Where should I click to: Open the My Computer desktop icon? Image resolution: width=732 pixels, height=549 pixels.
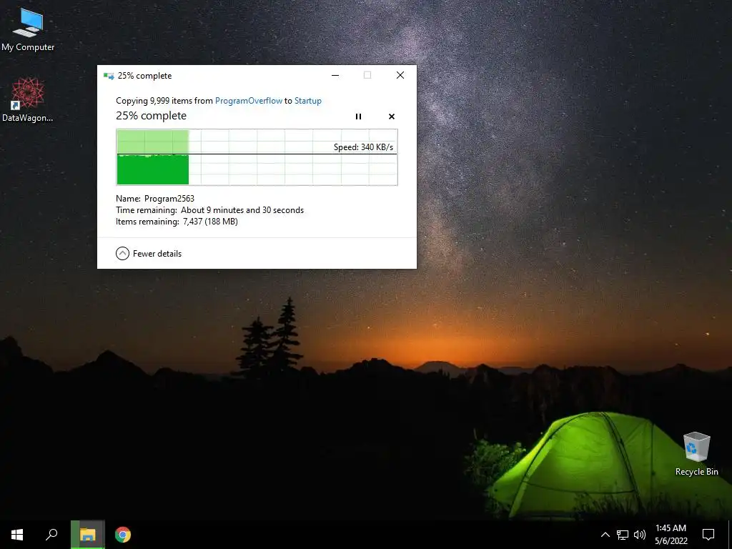(28, 29)
